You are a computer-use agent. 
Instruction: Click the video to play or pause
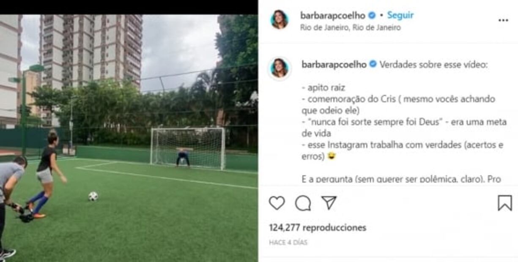click(129, 138)
